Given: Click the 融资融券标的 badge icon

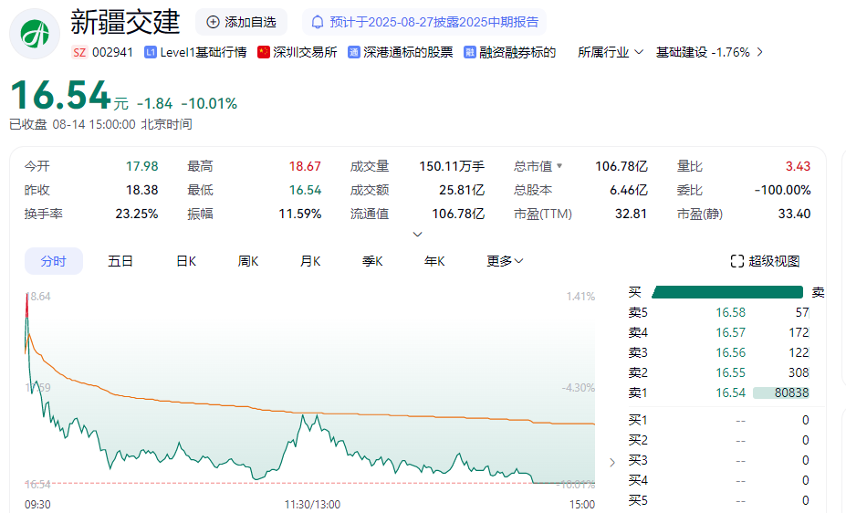Looking at the screenshot, I should click(469, 52).
